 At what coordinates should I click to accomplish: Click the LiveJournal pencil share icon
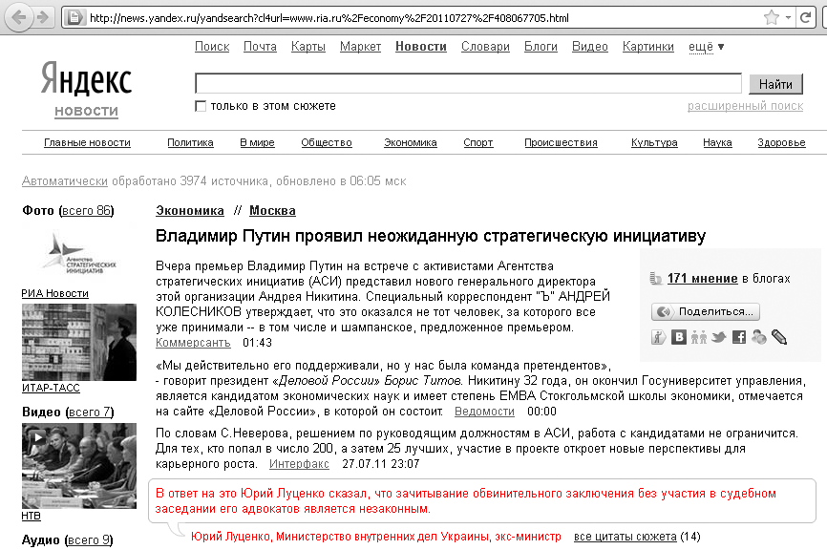coord(779,337)
